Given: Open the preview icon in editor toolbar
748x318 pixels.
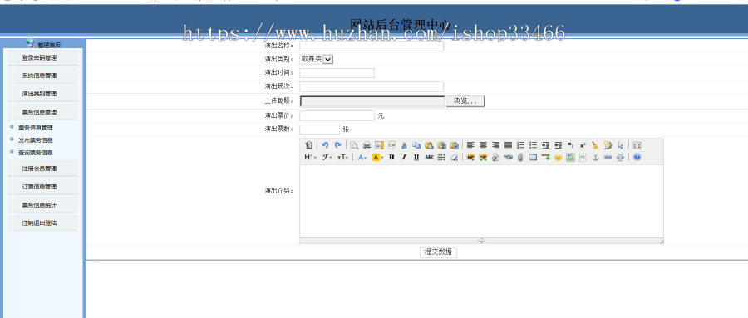Looking at the screenshot, I should [354, 145].
